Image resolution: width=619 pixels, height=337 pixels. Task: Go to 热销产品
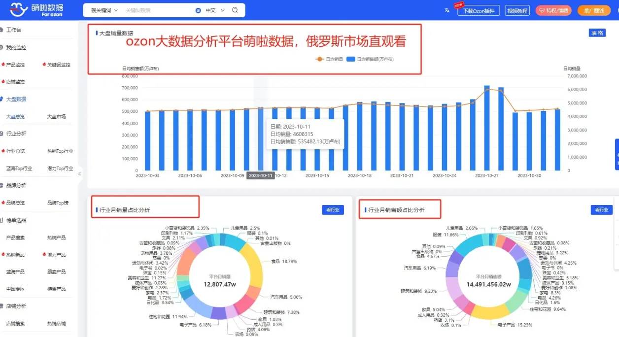[x=56, y=237]
